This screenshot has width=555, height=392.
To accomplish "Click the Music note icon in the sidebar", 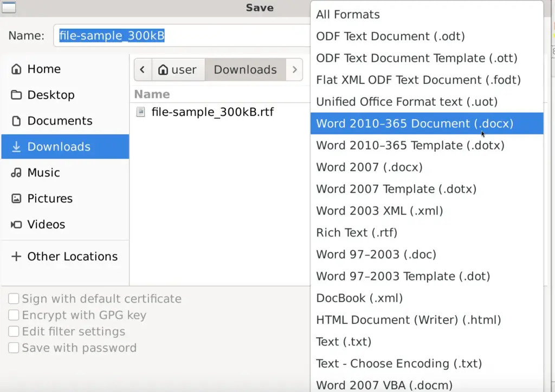I will [16, 173].
